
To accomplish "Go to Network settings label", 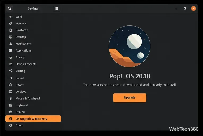I will [x=21, y=23].
